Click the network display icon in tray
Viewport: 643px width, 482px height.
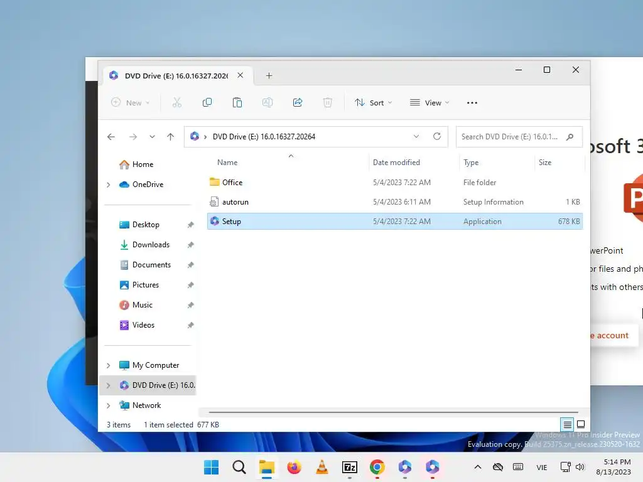(x=566, y=467)
